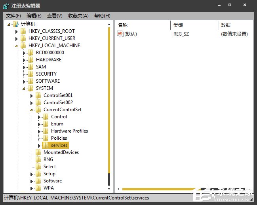
Task: Expand the ControlSet001 node arrow
Action: click(x=32, y=96)
